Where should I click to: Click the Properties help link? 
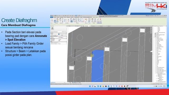coord(53,83)
